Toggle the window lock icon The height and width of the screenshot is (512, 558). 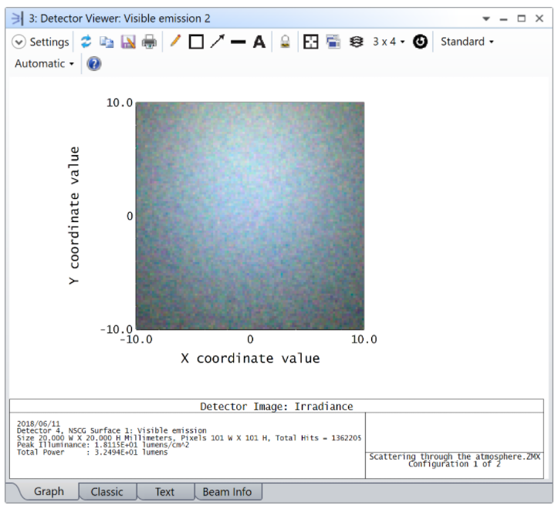click(x=285, y=42)
